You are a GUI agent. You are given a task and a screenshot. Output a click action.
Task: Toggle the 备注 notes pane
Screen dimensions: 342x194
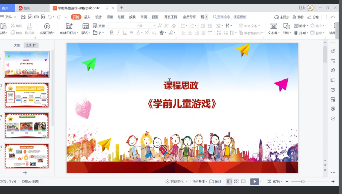click(x=199, y=181)
